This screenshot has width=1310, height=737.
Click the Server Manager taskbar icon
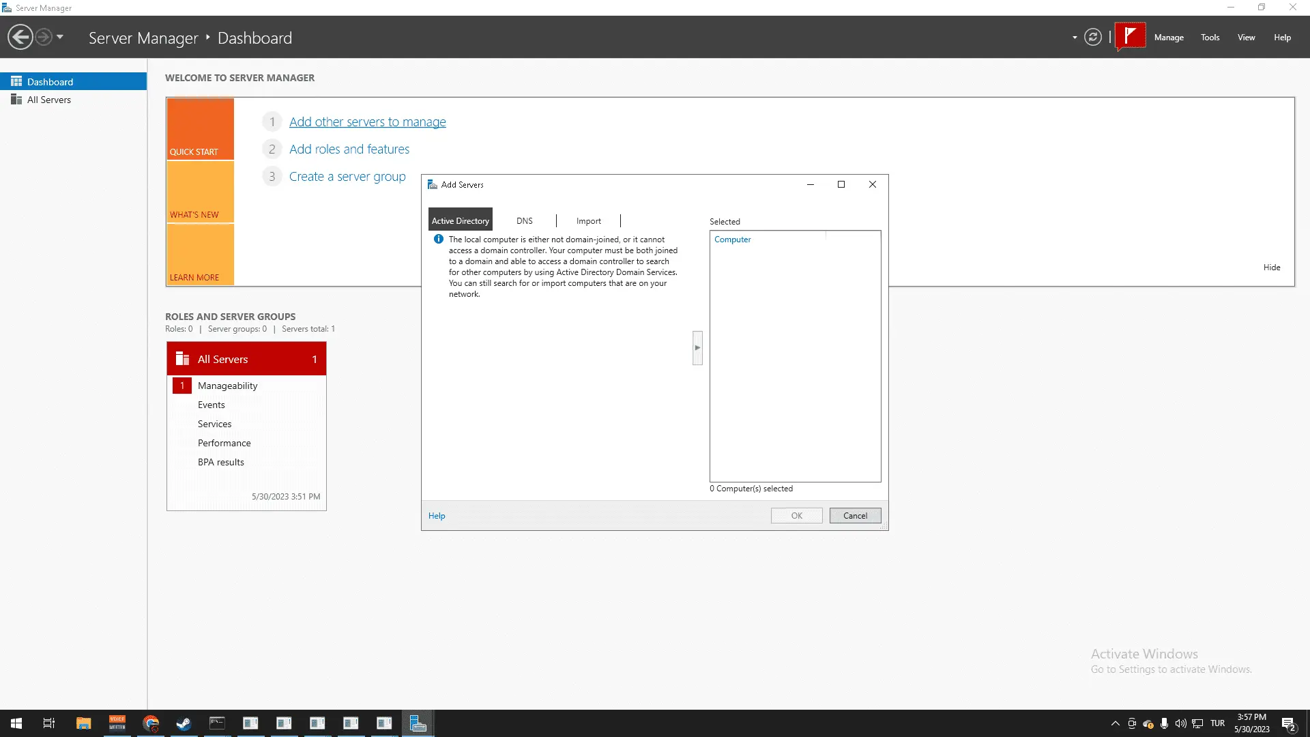tap(418, 723)
